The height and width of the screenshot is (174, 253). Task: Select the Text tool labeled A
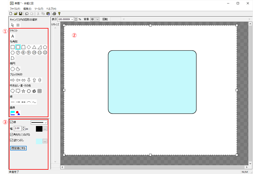(x=13, y=36)
